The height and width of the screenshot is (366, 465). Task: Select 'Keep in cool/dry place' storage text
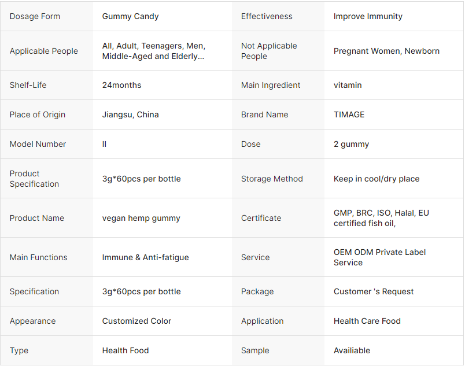point(377,179)
